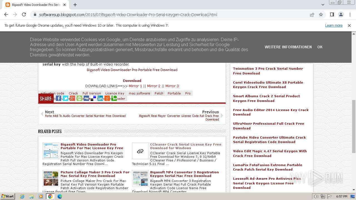Launch Windows Media Player from taskbar

41,196
